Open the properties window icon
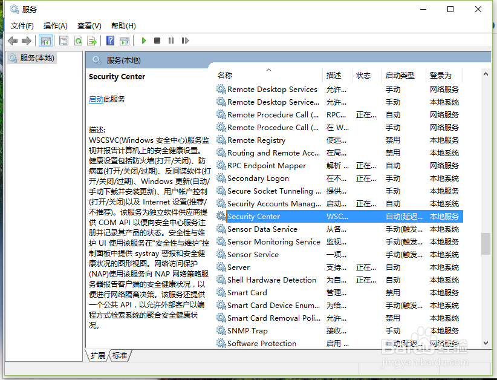 point(63,41)
